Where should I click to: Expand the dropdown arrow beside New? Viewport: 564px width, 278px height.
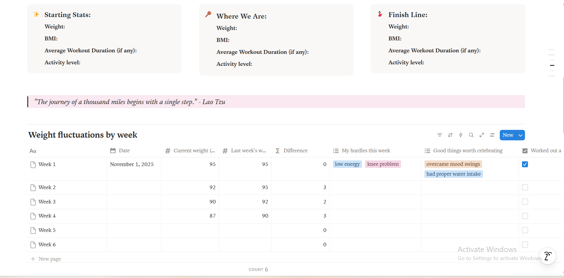[520, 135]
